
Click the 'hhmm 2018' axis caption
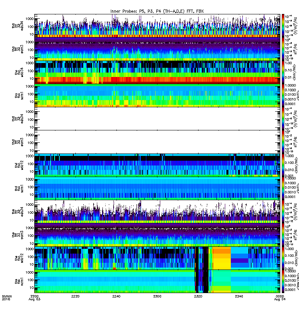point(7,297)
